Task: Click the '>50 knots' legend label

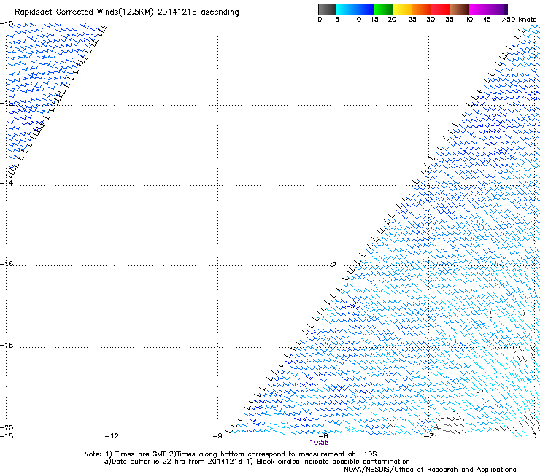Action: click(519, 20)
